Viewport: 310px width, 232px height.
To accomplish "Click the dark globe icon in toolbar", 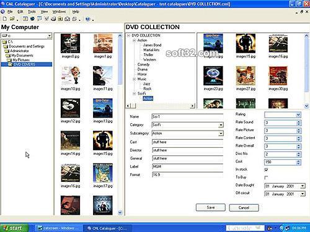I will (x=32, y=19).
